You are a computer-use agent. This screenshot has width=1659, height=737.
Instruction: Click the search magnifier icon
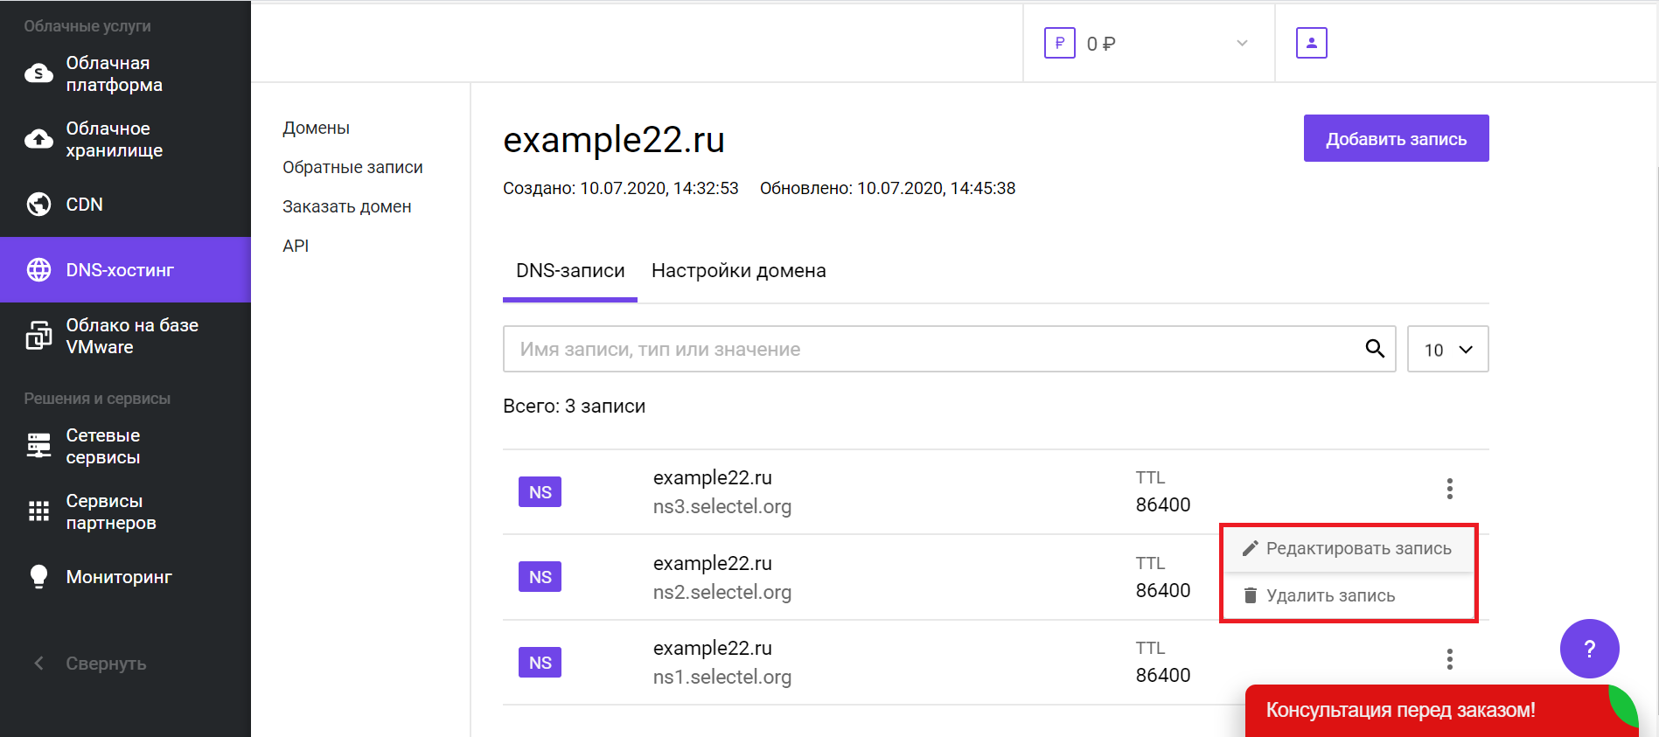(x=1374, y=349)
